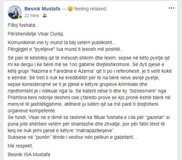
Task: Click the 'feeling relaxed.' status text
Action: click(90, 9)
